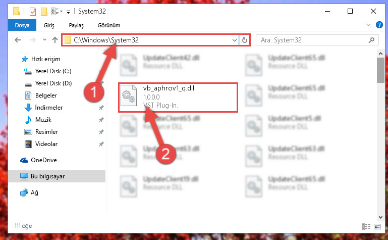388x240 pixels.
Task: Select Yerel Disk (C:) in sidebar
Action: [53, 71]
